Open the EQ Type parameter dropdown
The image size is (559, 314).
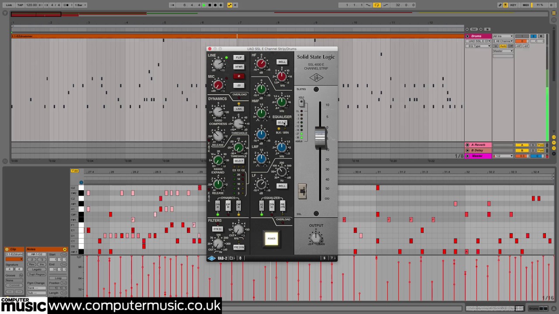point(478,46)
